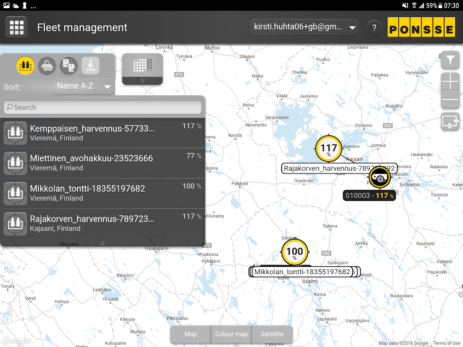Click the Google logo on map
The height and width of the screenshot is (347, 463).
point(17,341)
